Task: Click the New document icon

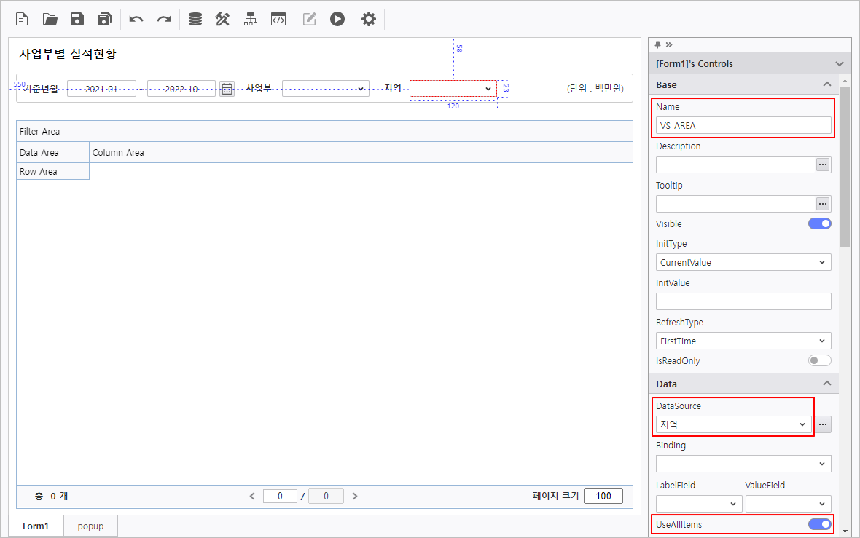Action: point(22,20)
